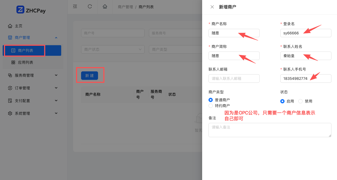This screenshot has height=180, width=337.
Task: Click the 商户名称 input field
Action: (234, 33)
